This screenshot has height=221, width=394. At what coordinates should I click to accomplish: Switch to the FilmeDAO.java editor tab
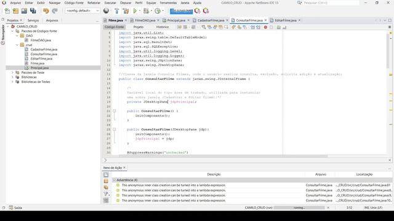[x=145, y=20]
